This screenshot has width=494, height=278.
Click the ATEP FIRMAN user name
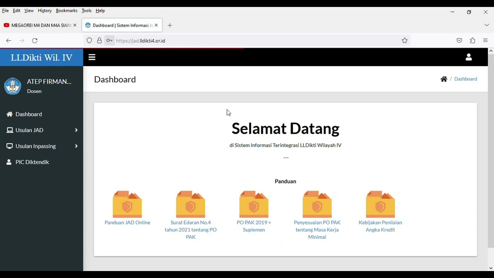[49, 81]
